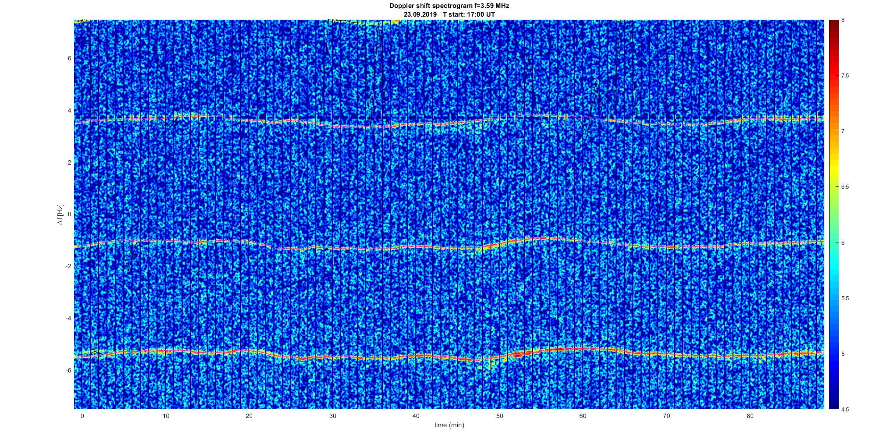
Task: Click colorbar tick label '7.5'
Action: pos(845,76)
